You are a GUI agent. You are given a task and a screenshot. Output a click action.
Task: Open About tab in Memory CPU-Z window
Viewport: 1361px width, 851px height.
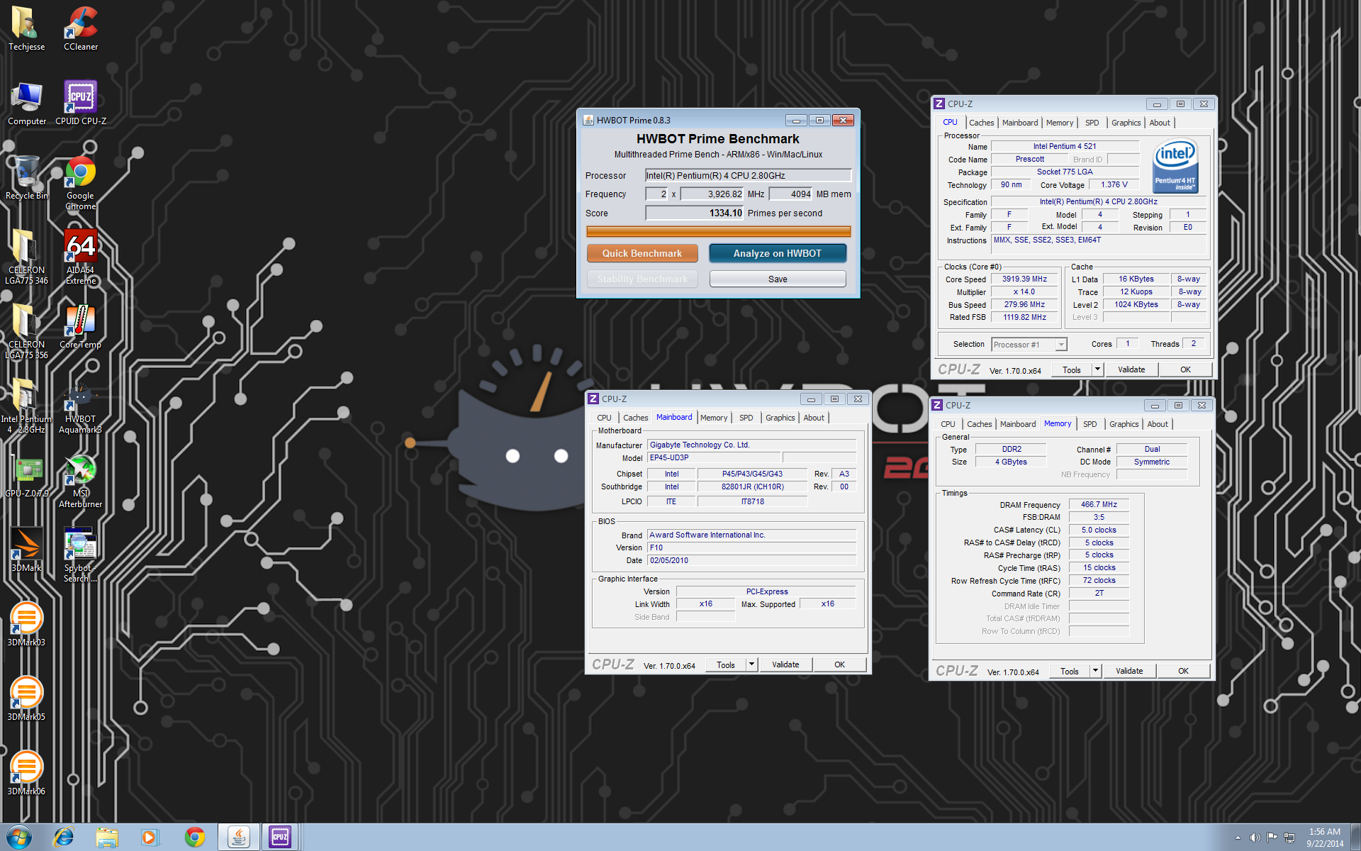(1158, 424)
